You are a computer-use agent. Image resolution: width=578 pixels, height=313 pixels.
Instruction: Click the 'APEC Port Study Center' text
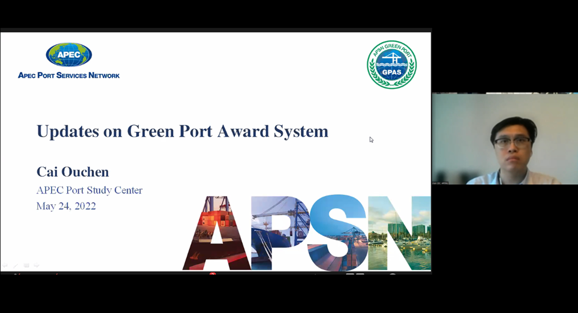tap(90, 190)
